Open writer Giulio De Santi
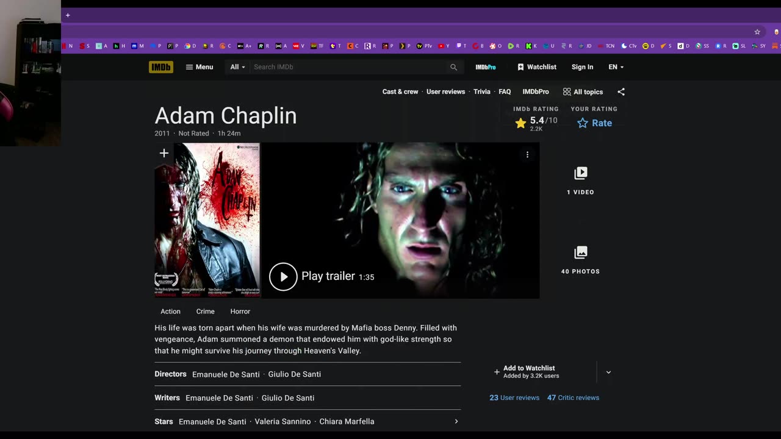The width and height of the screenshot is (781, 439). (288, 398)
